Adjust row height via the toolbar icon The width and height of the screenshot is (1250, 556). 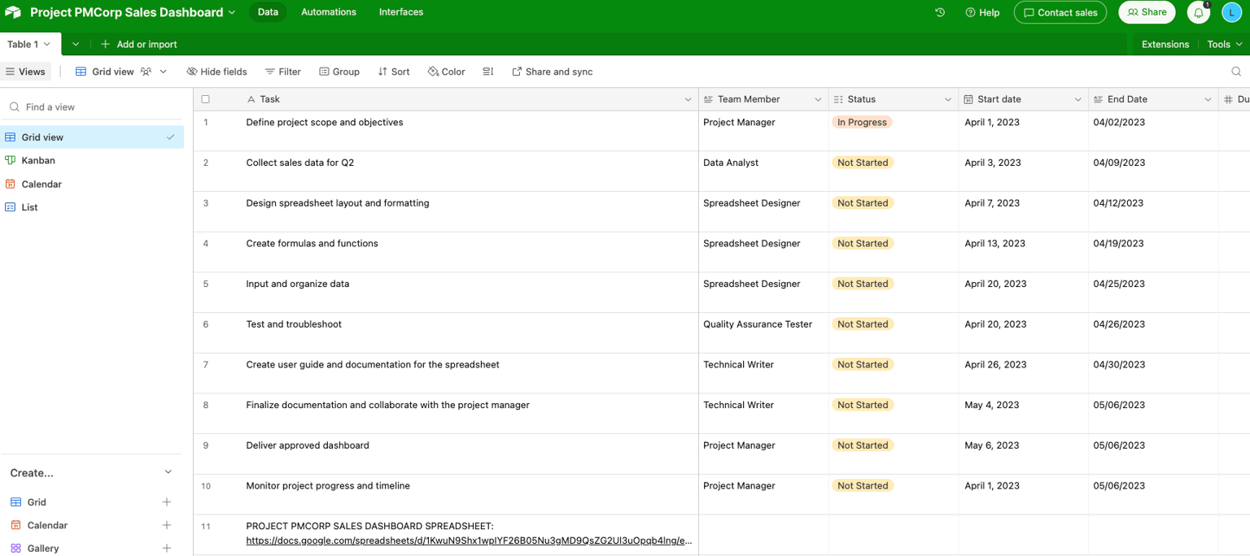click(487, 72)
